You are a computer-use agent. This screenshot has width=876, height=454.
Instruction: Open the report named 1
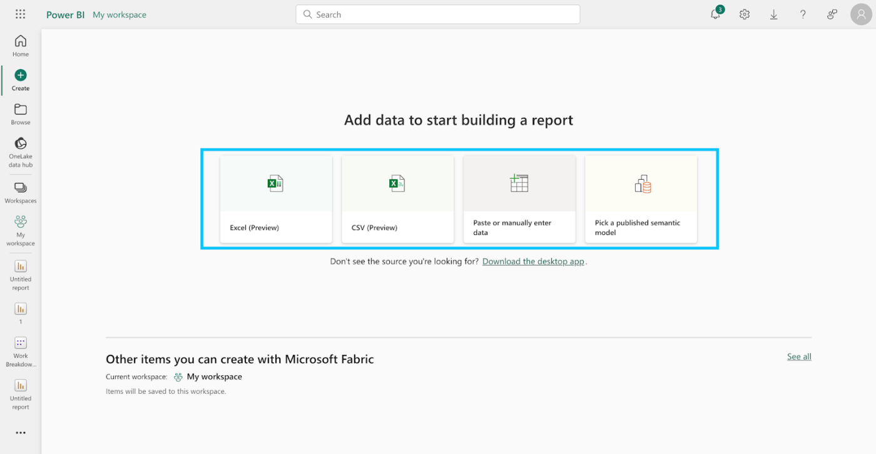(21, 313)
